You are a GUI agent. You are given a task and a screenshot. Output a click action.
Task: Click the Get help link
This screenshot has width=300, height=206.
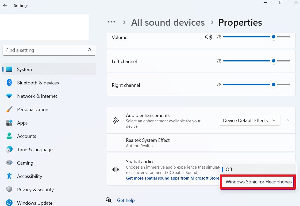(x=126, y=200)
